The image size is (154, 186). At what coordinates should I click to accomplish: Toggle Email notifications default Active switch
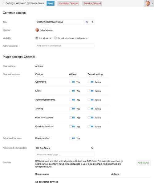91,127
